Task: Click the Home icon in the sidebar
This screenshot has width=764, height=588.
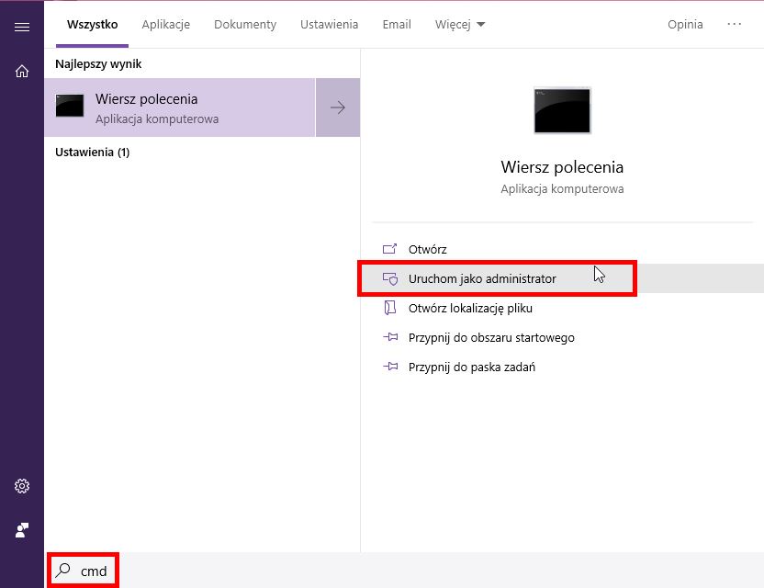Action: tap(22, 71)
